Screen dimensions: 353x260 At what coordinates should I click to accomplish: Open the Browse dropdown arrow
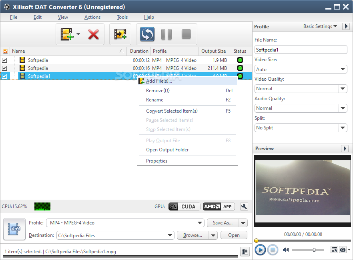click(213, 235)
